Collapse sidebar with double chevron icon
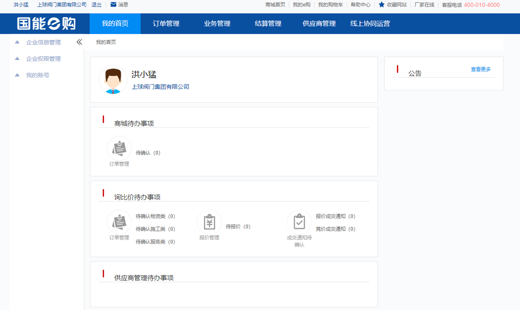 (x=79, y=42)
